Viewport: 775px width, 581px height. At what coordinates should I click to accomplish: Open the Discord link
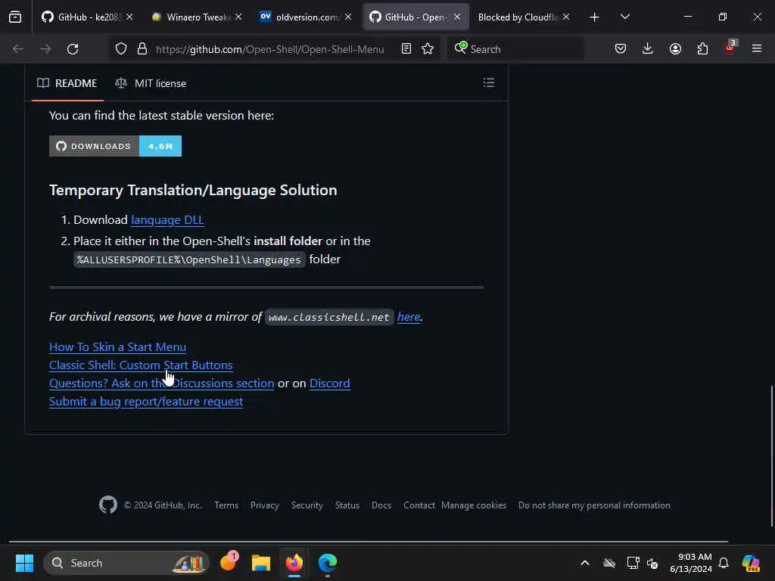[330, 384]
